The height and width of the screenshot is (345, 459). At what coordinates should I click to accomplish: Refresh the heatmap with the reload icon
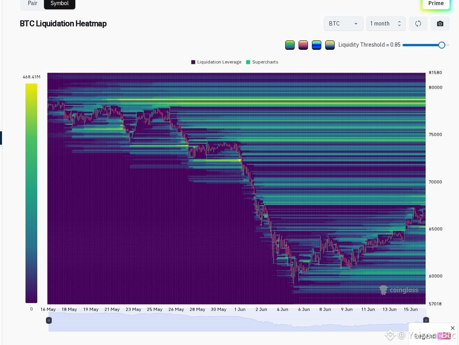pyautogui.click(x=418, y=24)
